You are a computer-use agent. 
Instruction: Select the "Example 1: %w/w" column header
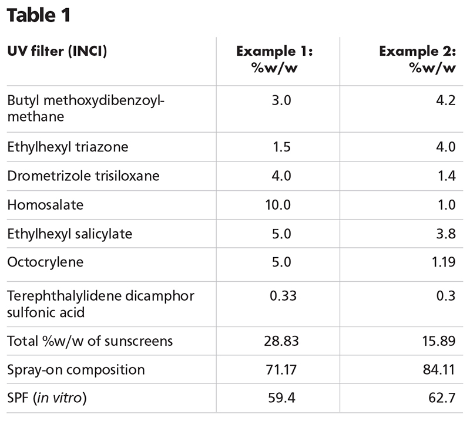click(x=274, y=59)
